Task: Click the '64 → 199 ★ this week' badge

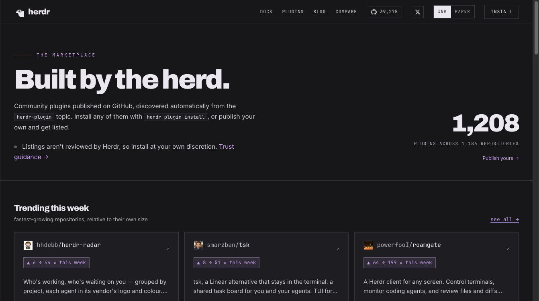Action: pos(400,263)
